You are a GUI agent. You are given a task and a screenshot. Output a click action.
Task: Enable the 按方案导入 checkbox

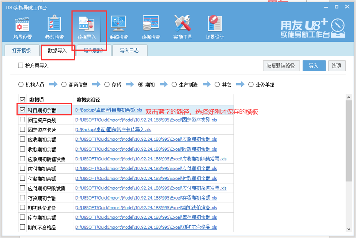pyautogui.click(x=20, y=65)
